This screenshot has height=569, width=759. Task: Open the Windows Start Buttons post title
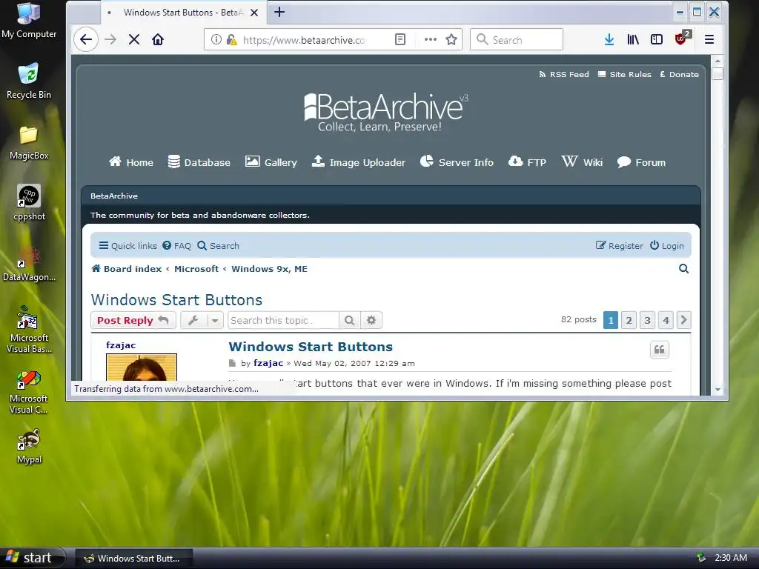[x=311, y=347]
